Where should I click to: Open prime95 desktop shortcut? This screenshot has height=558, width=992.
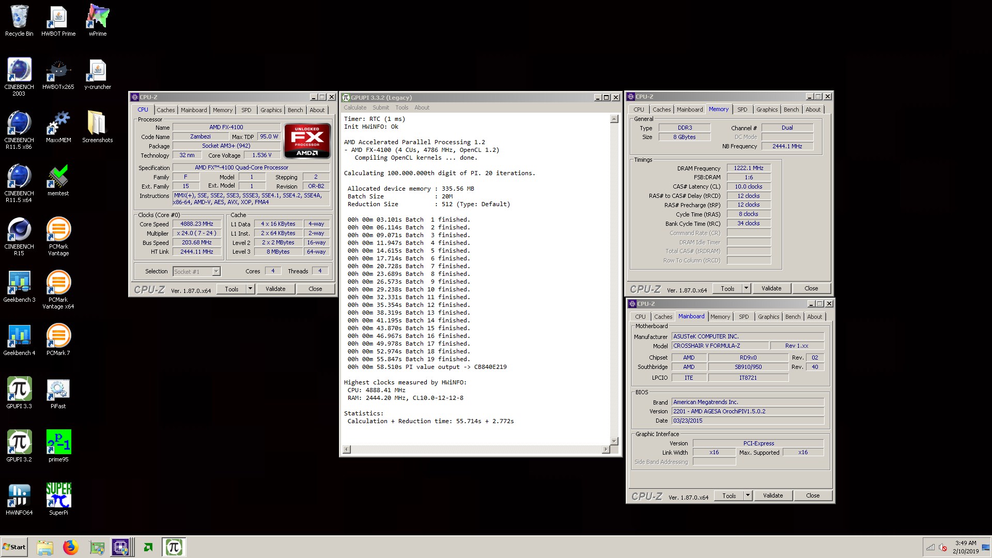coord(58,446)
